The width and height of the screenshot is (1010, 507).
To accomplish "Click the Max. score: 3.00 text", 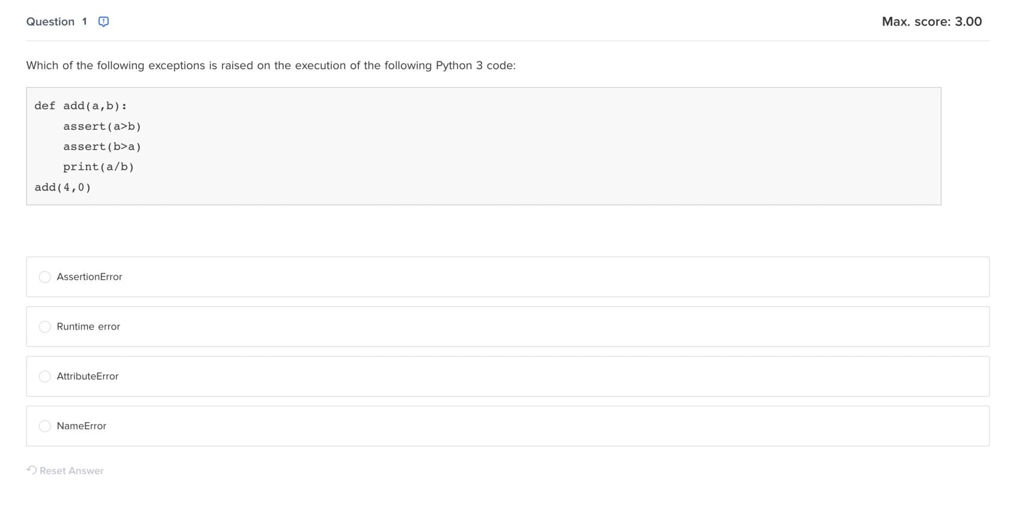I will (932, 22).
